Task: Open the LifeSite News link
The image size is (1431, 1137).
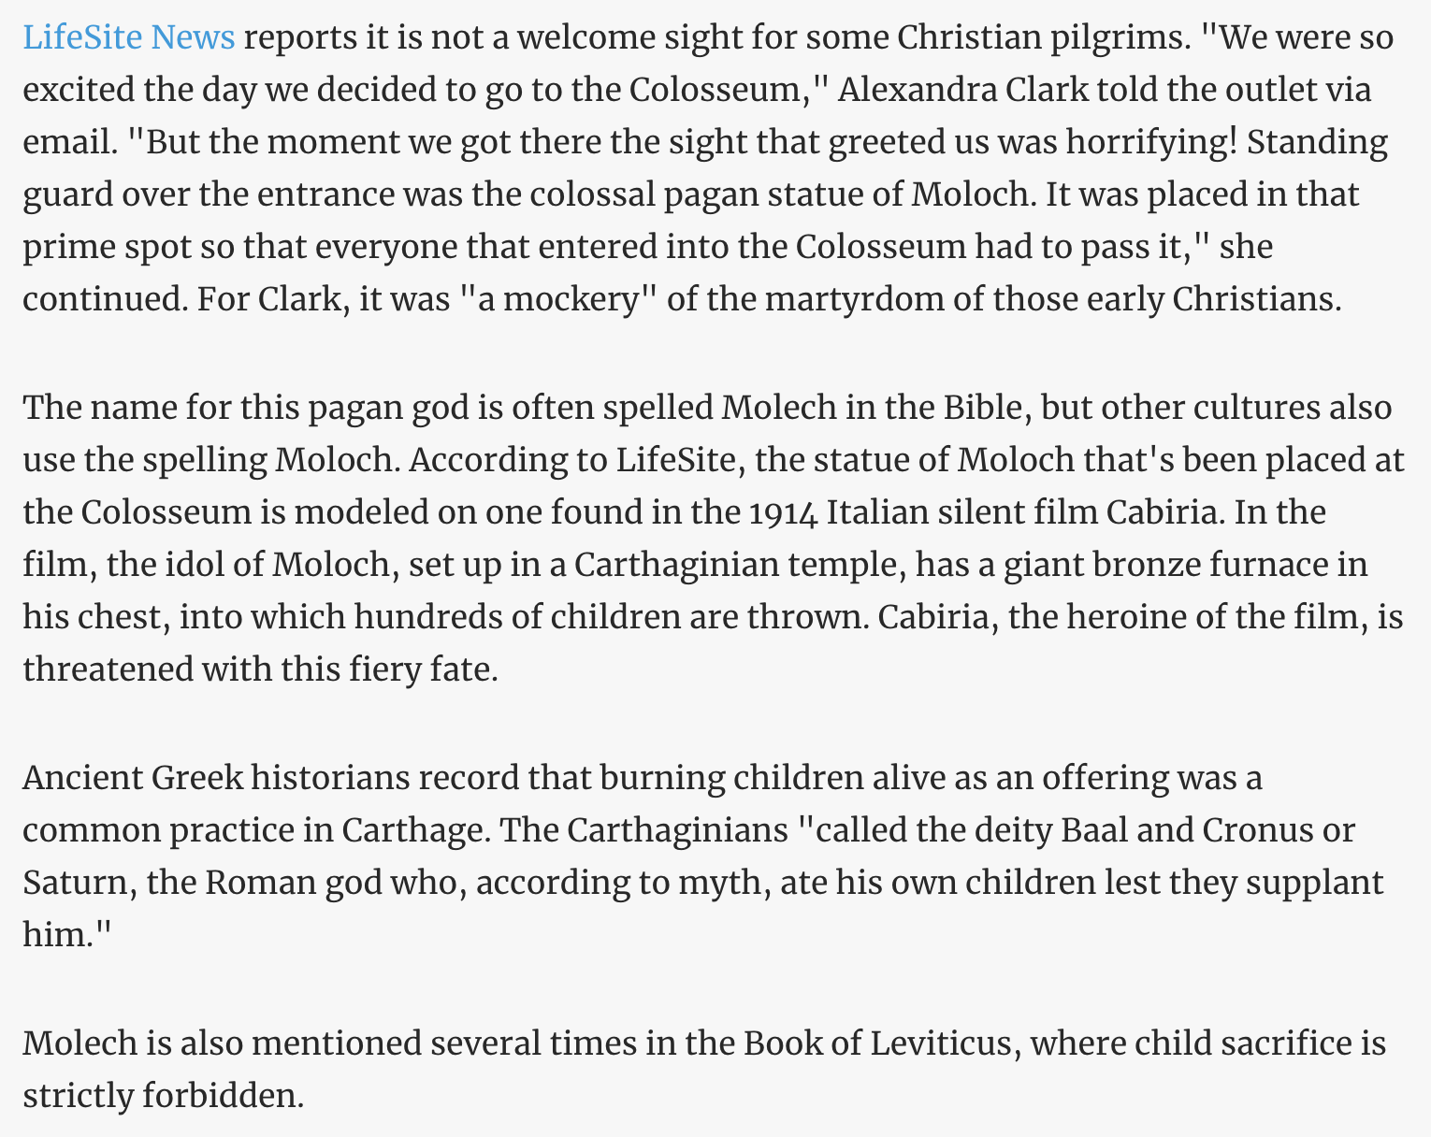Action: pos(128,37)
